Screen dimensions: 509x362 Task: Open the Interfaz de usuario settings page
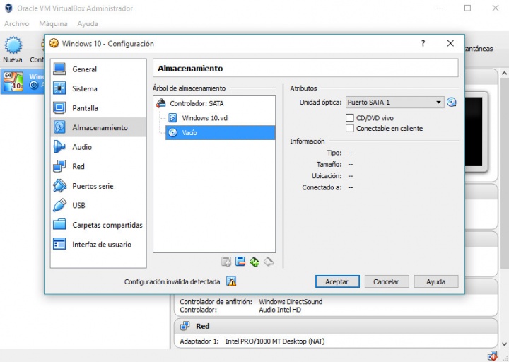(98, 244)
